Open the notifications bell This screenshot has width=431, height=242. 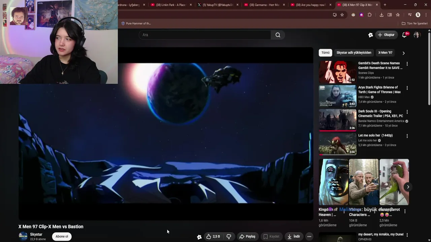click(405, 35)
